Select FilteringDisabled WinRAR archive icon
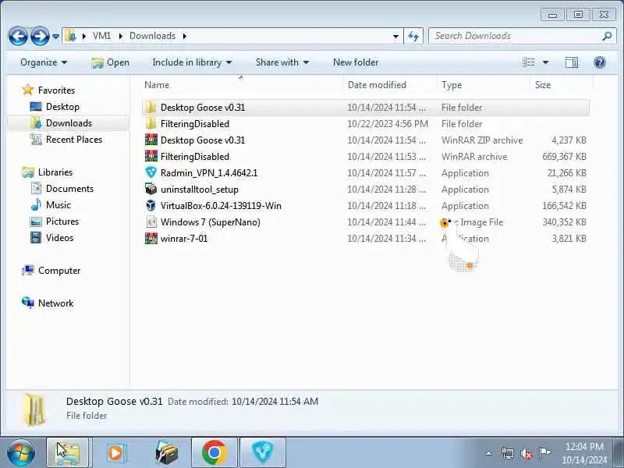624x468 pixels. click(151, 157)
